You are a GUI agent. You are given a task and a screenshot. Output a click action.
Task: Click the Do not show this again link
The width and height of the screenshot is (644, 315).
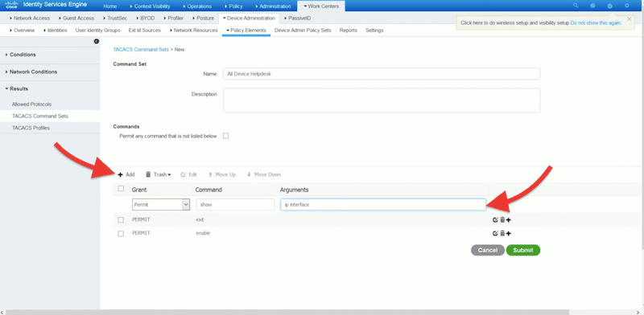(x=596, y=23)
